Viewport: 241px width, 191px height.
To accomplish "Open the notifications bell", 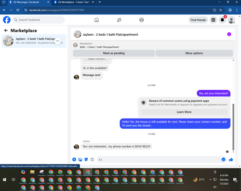I will click(222, 20).
